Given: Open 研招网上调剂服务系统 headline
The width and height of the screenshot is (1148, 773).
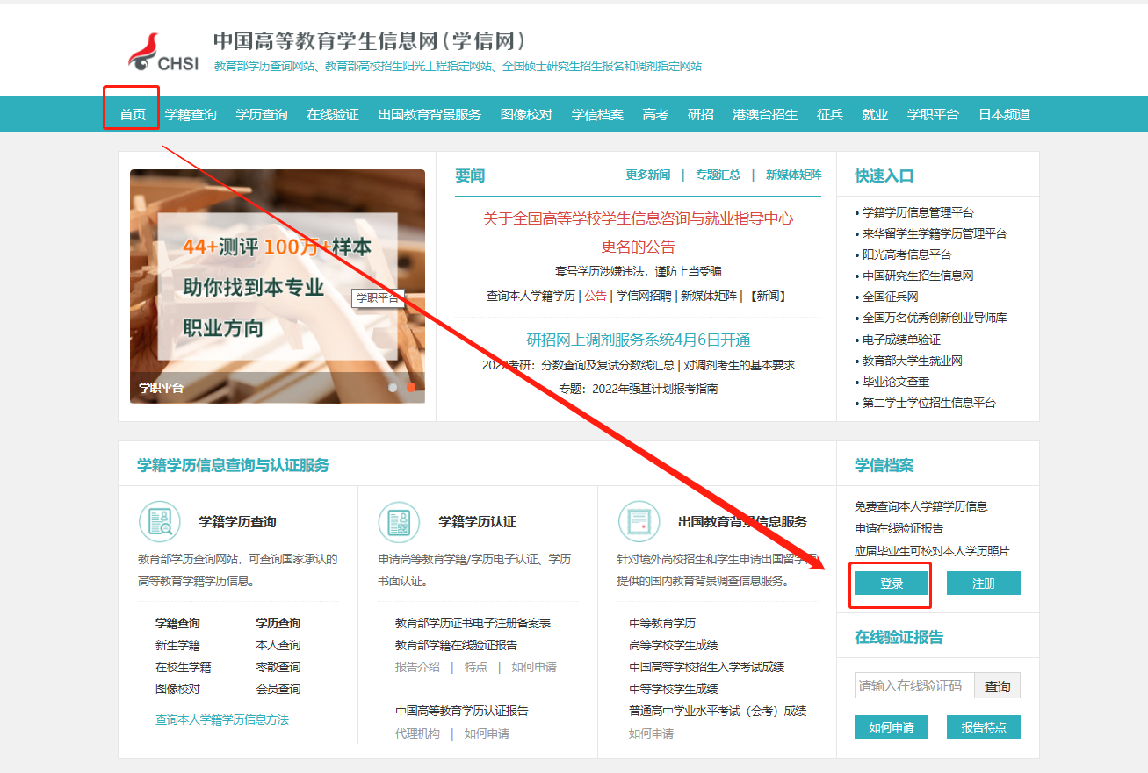Looking at the screenshot, I should pos(638,340).
